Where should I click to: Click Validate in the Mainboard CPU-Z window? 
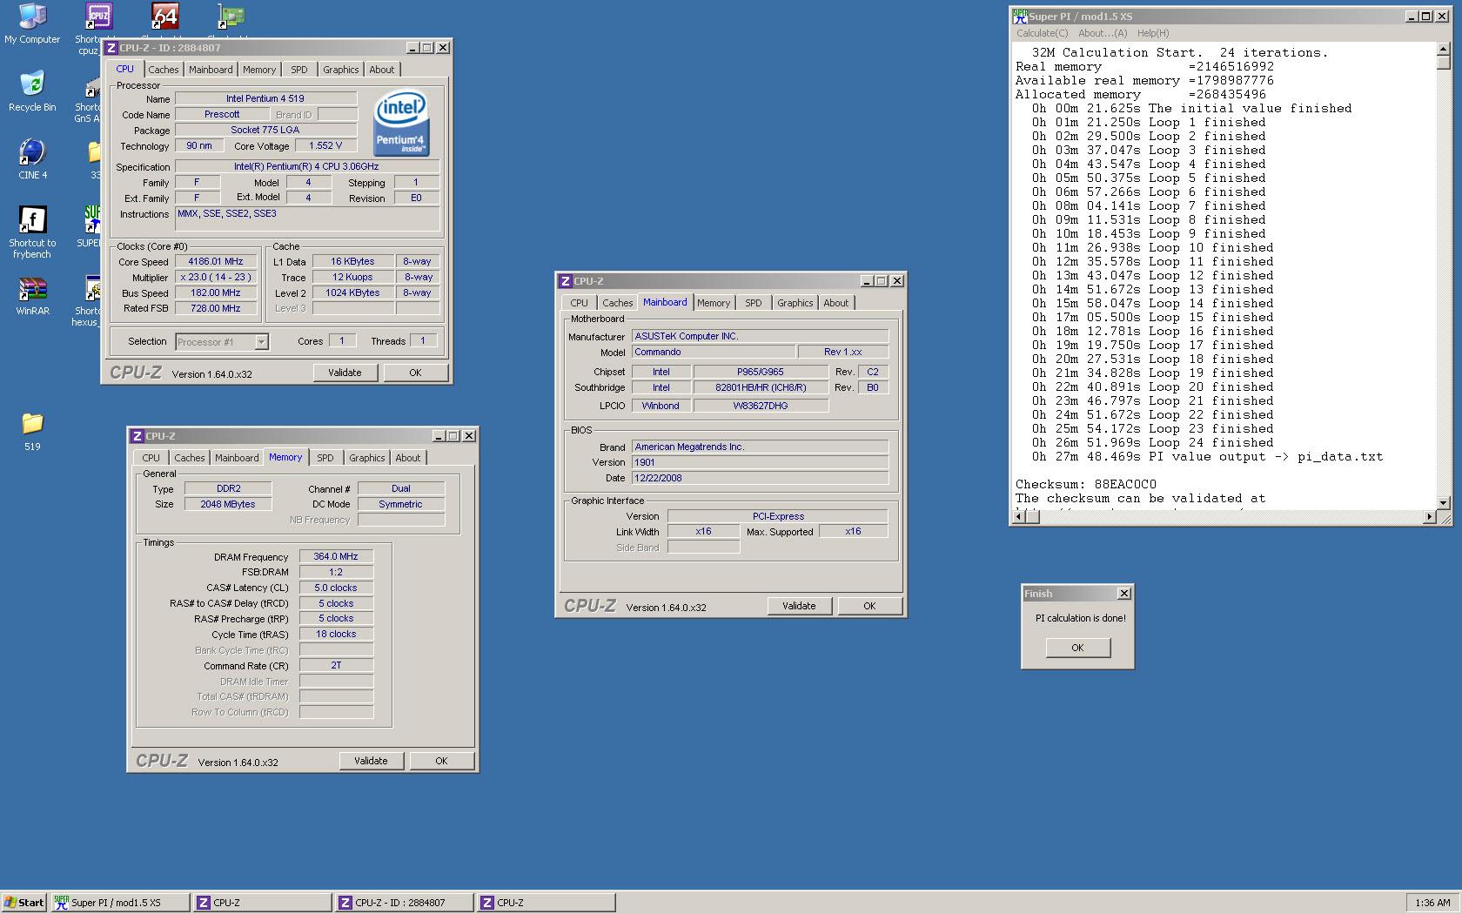[799, 606]
